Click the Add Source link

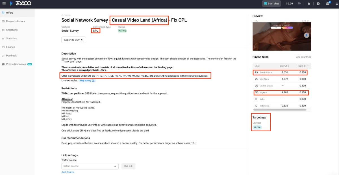[x=68, y=172]
